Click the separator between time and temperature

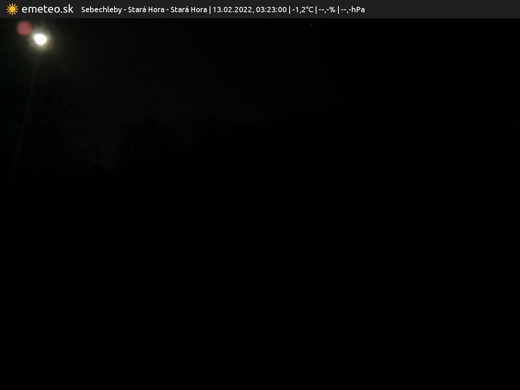[289, 9]
